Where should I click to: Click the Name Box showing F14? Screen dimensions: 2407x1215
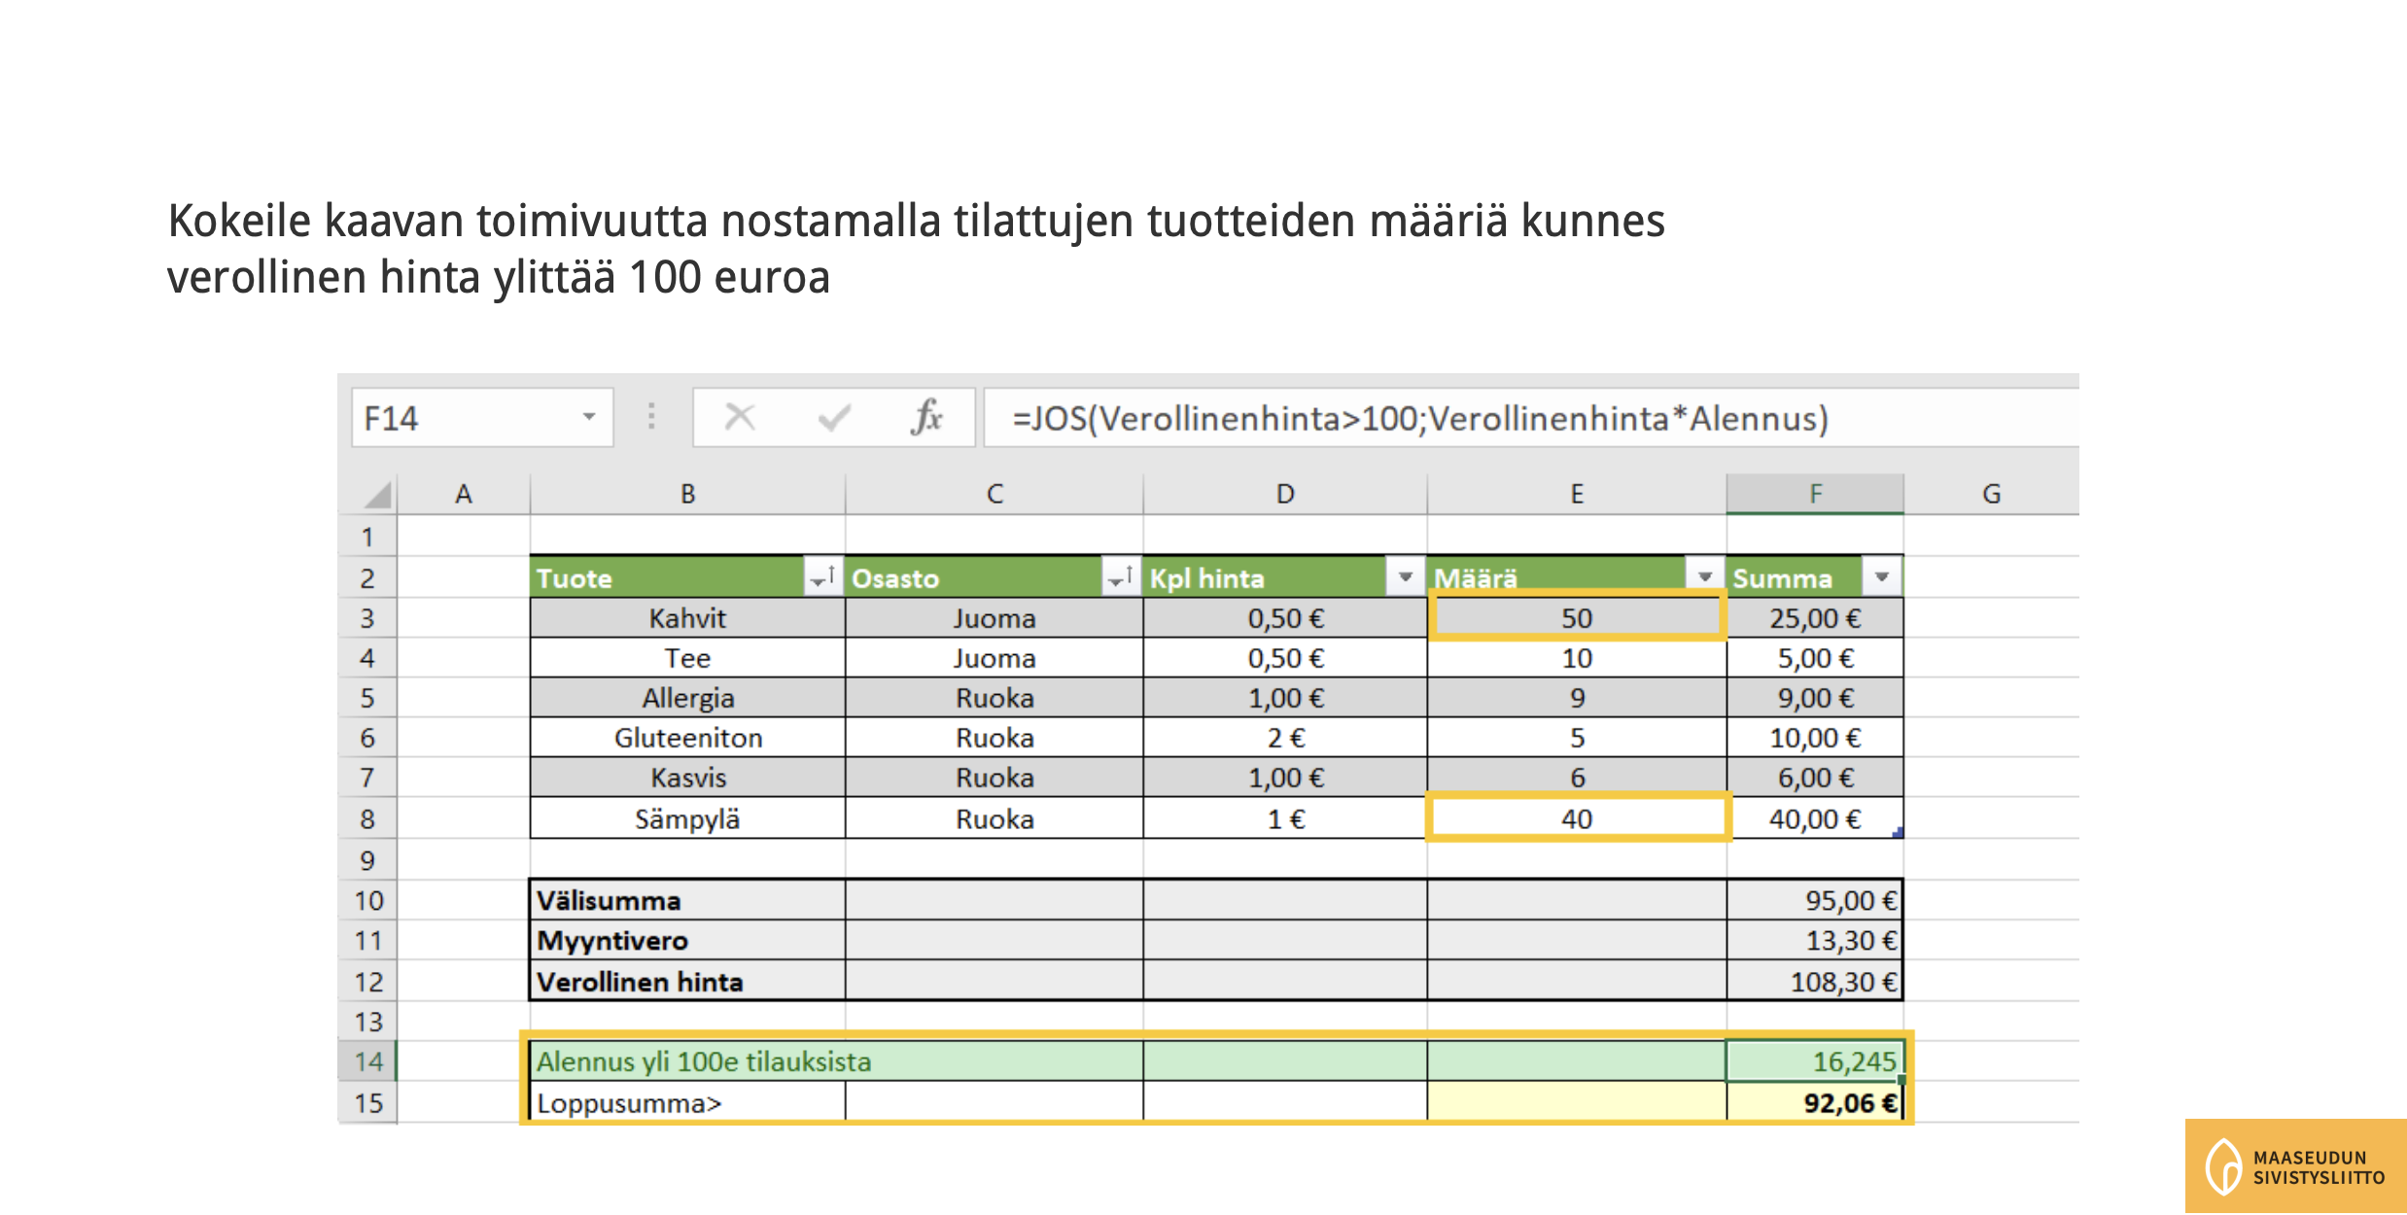(x=482, y=418)
